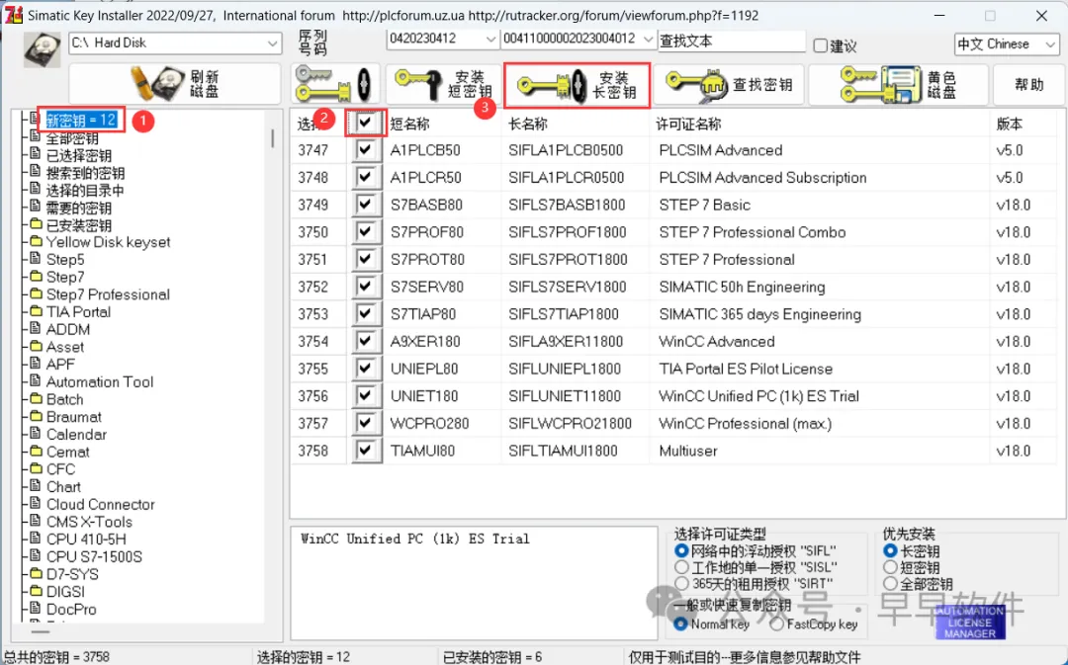Click Install Short Key (安装短密钥) button
This screenshot has height=665, width=1068.
(443, 84)
